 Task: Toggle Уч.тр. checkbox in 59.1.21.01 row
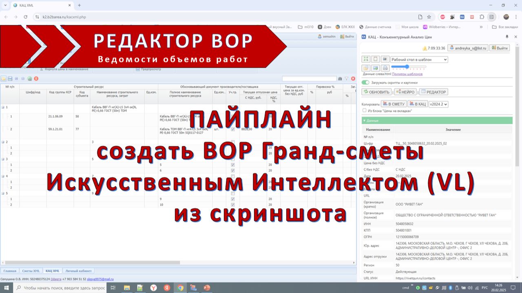pos(232,129)
